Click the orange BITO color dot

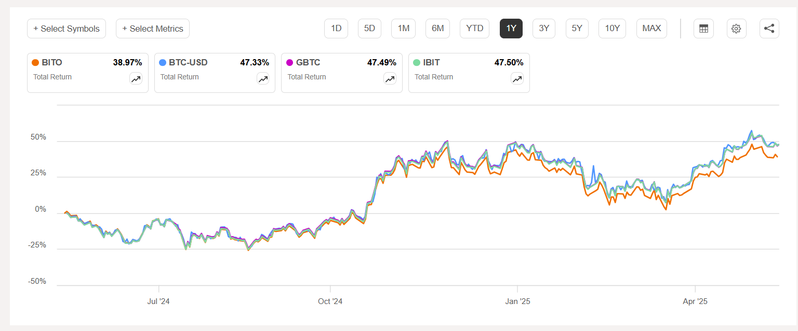click(35, 63)
